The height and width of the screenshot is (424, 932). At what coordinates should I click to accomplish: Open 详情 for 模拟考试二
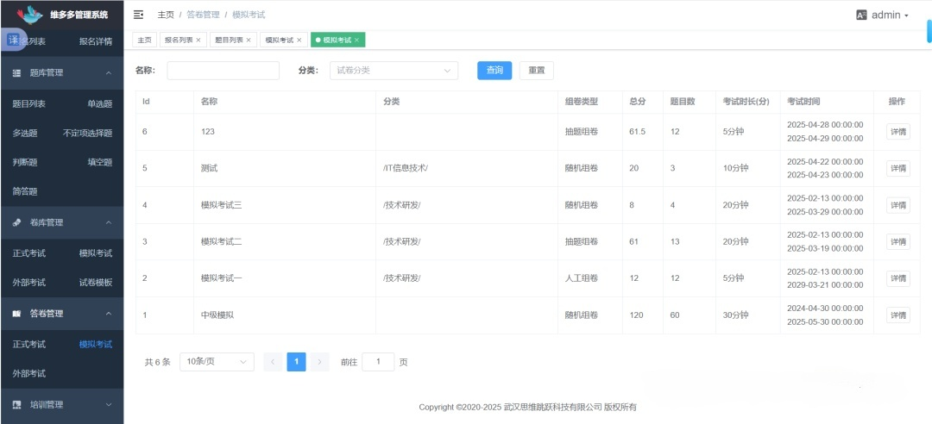pyautogui.click(x=898, y=241)
